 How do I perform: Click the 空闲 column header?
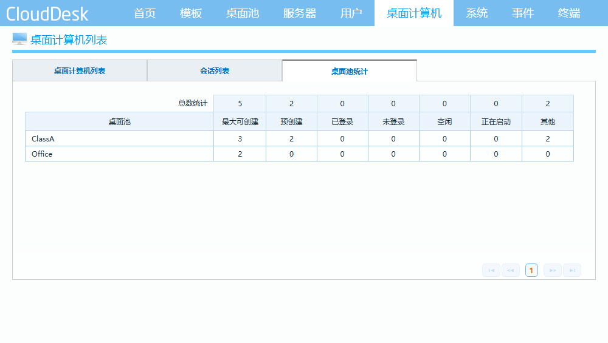tap(445, 121)
